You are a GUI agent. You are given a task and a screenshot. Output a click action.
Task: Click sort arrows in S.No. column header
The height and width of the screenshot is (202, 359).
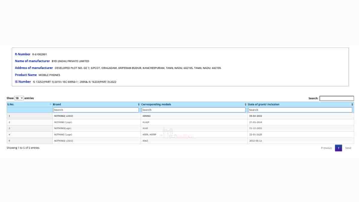[x=50, y=104]
